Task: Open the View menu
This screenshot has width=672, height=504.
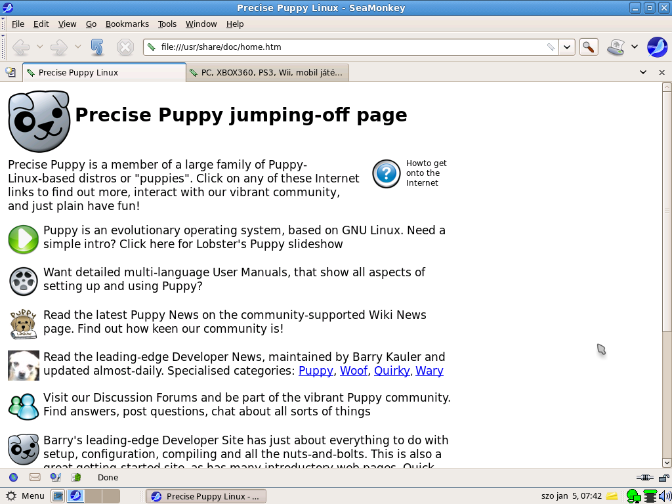Action: [68, 24]
